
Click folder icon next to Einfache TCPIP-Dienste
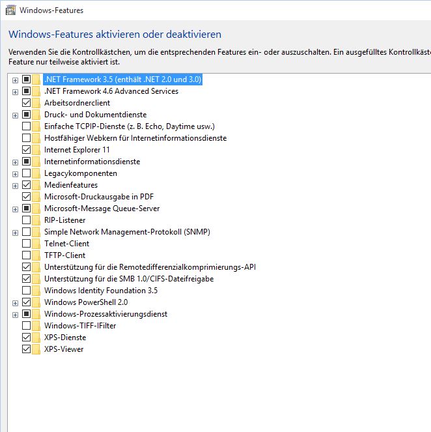tap(36, 126)
